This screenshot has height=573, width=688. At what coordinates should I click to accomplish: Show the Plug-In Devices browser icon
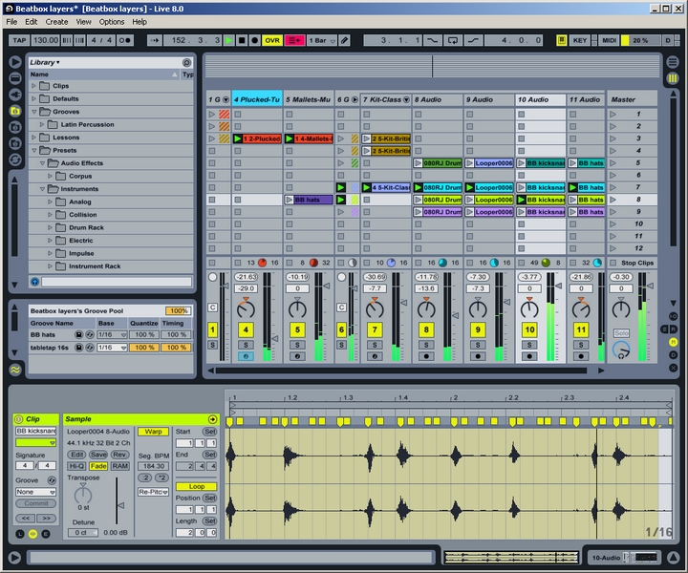pos(15,95)
